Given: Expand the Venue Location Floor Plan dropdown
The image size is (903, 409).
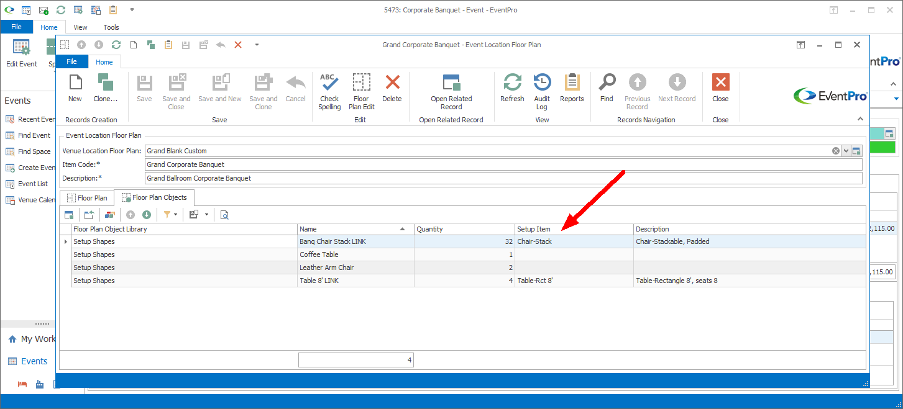Looking at the screenshot, I should pyautogui.click(x=846, y=151).
